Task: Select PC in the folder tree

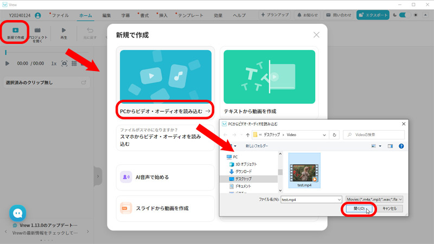Action: 232,157
